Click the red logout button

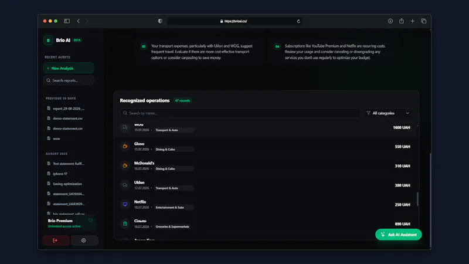pos(56,241)
